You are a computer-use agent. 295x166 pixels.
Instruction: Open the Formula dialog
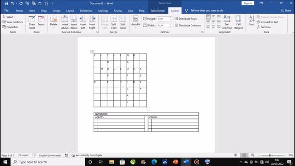coord(264,27)
